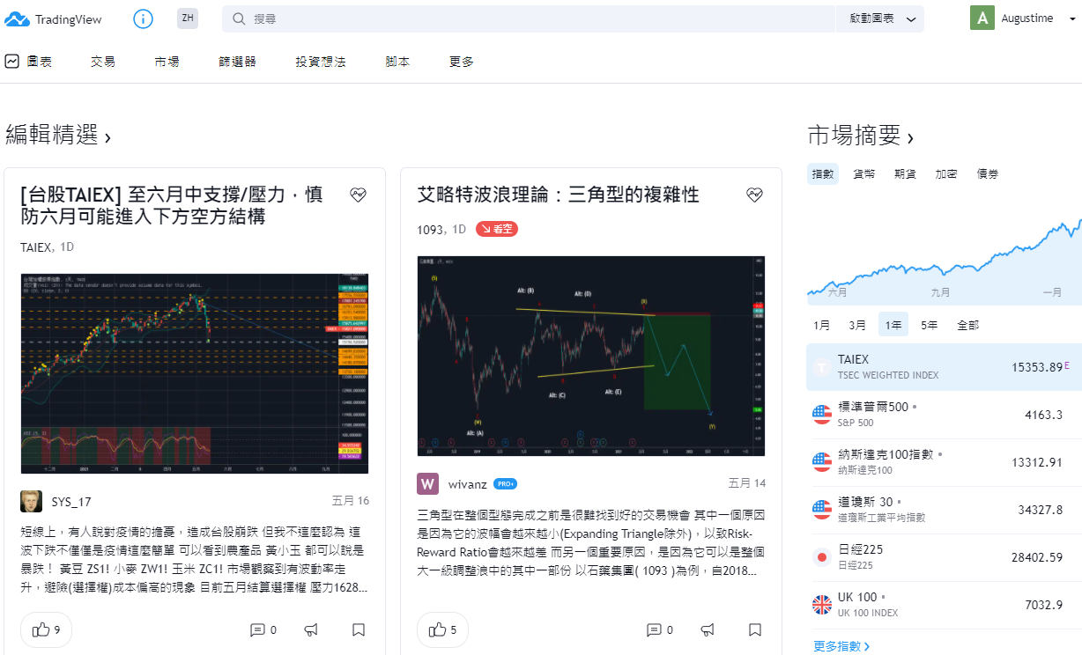This screenshot has width=1082, height=655.
Task: Like the TAIEX idea with thumbs up
Action: point(46,629)
